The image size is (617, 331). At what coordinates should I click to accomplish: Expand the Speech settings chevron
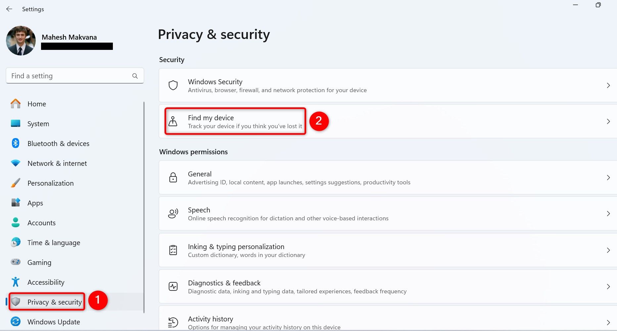coord(608,213)
